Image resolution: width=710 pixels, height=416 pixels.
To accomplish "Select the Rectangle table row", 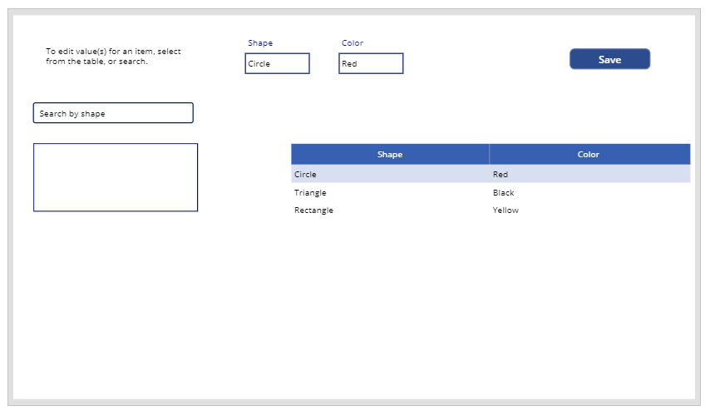I will pyautogui.click(x=491, y=210).
